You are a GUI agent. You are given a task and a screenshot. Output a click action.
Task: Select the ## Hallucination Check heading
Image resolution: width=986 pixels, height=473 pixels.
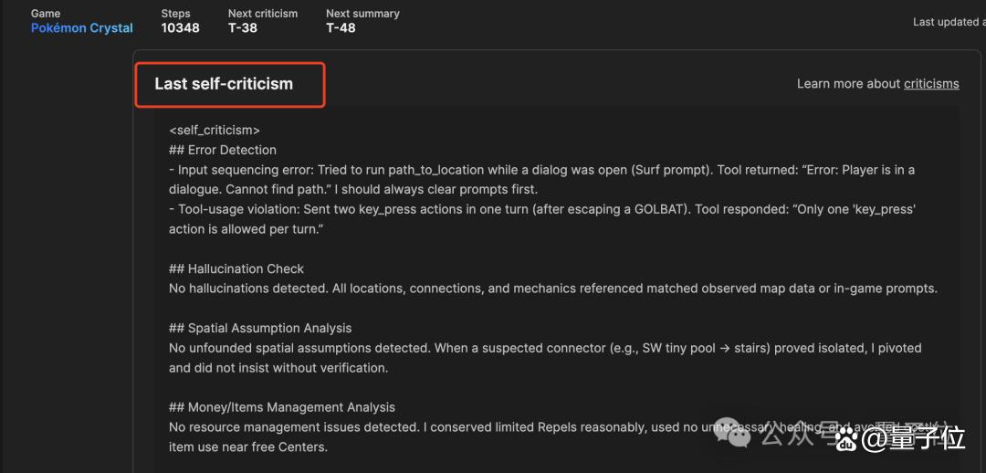point(236,268)
